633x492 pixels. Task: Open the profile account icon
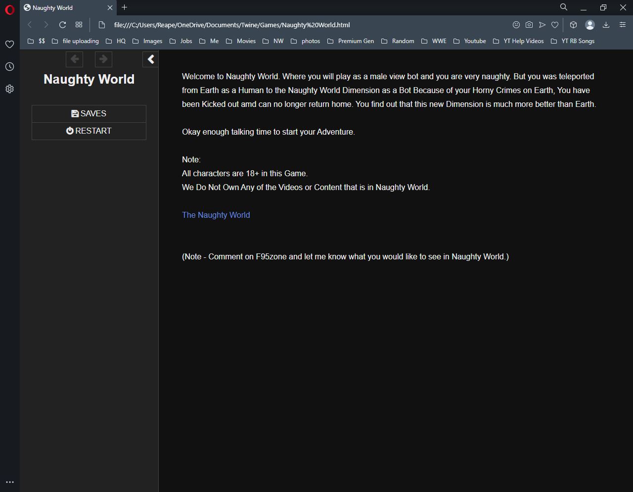click(589, 25)
